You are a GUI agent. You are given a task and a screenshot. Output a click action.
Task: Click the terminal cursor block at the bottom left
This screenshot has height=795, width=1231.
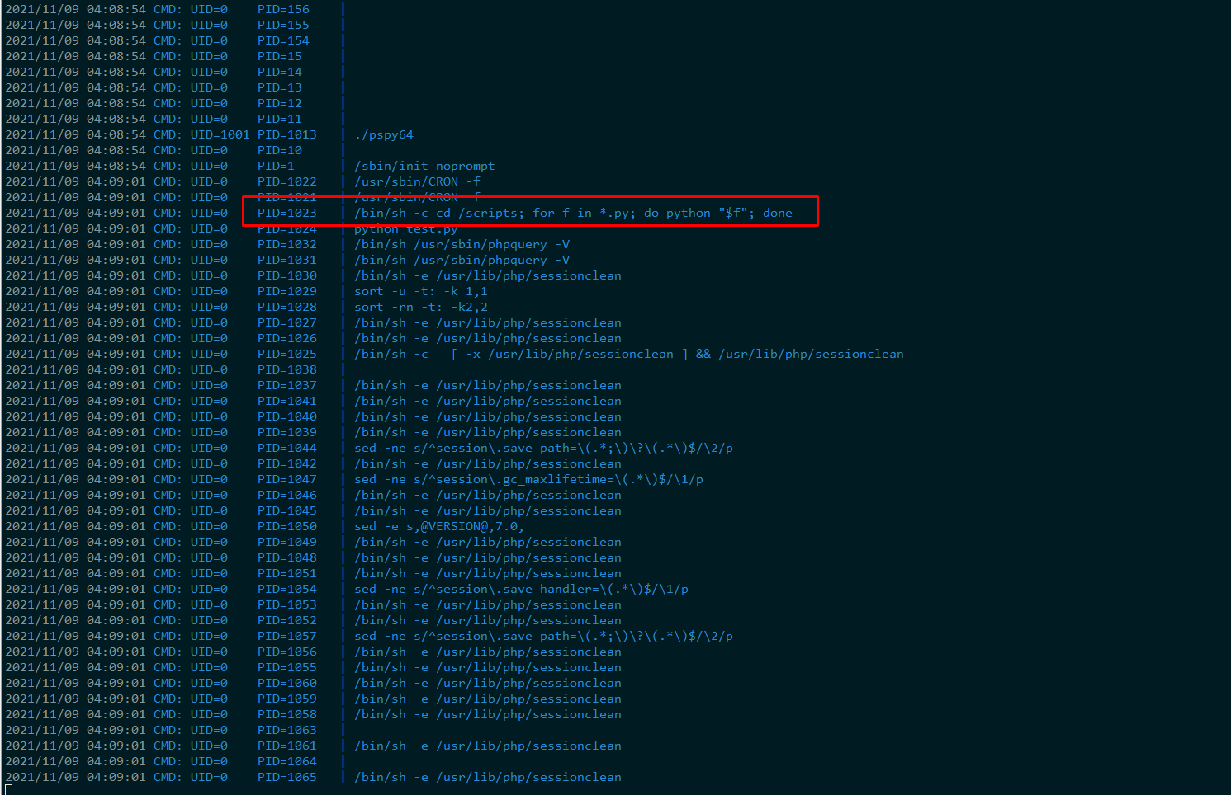coord(8,790)
